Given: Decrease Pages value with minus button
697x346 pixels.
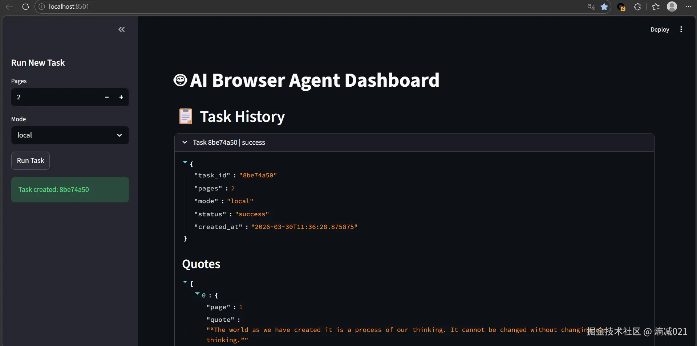Looking at the screenshot, I should (107, 97).
